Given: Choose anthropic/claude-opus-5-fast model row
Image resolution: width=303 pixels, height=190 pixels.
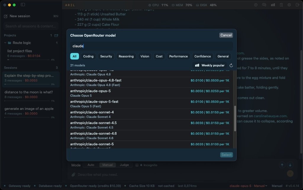Looking at the screenshot, I should tap(150, 104).
